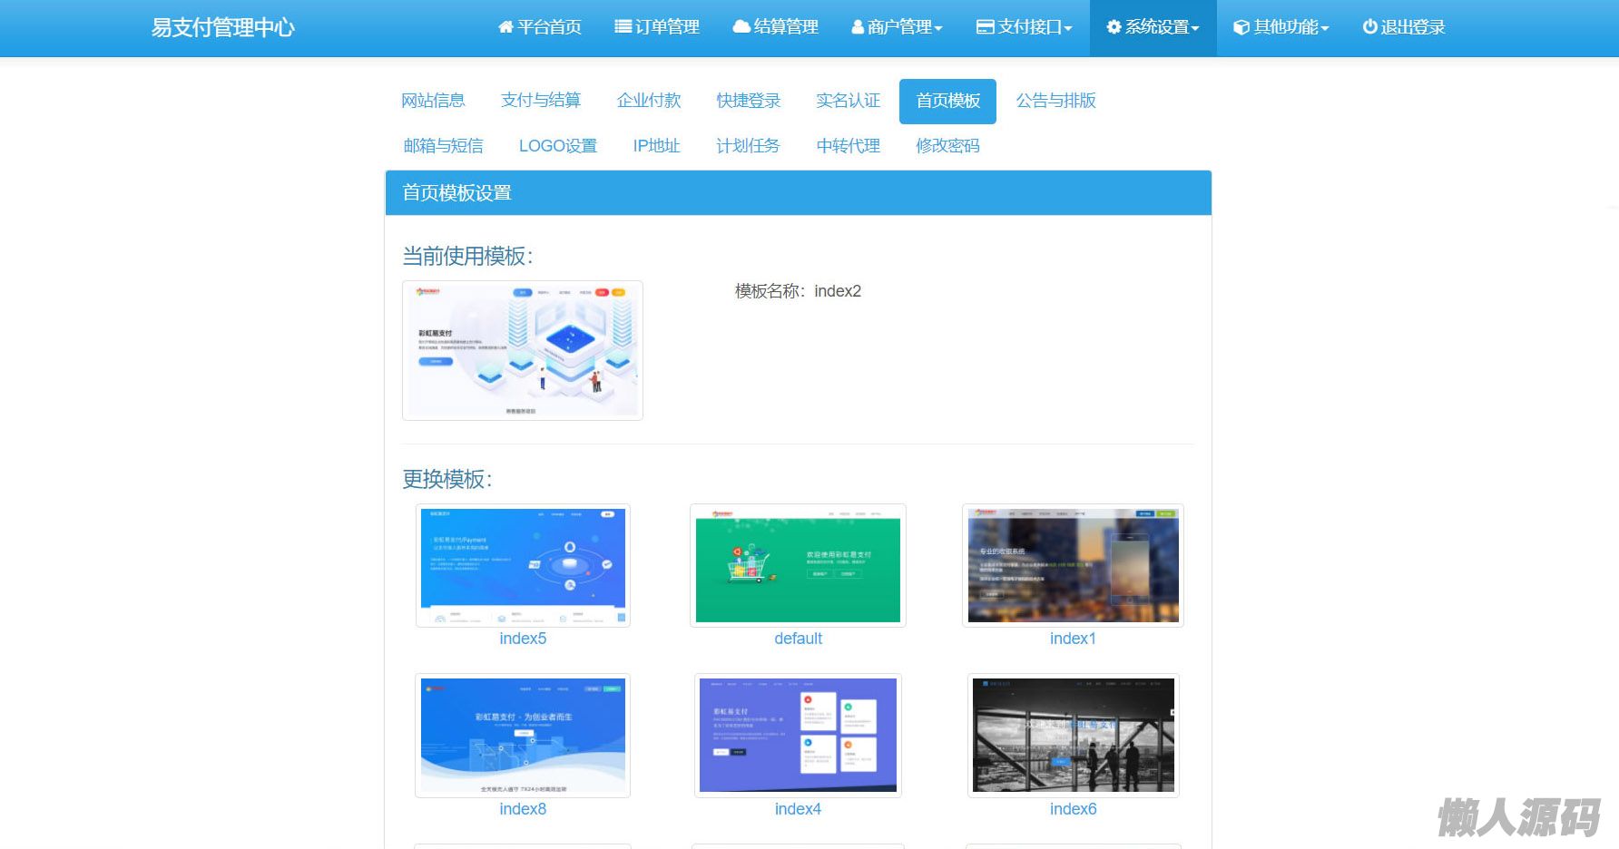The height and width of the screenshot is (849, 1619).
Task: Choose the default green template thumbnail
Action: click(798, 565)
